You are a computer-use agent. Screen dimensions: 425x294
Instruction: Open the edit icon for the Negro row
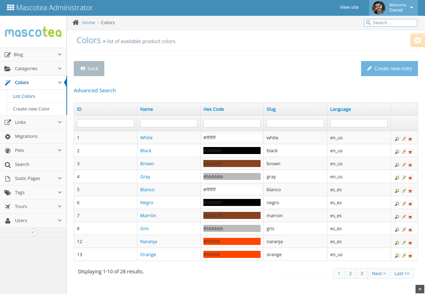tap(404, 203)
